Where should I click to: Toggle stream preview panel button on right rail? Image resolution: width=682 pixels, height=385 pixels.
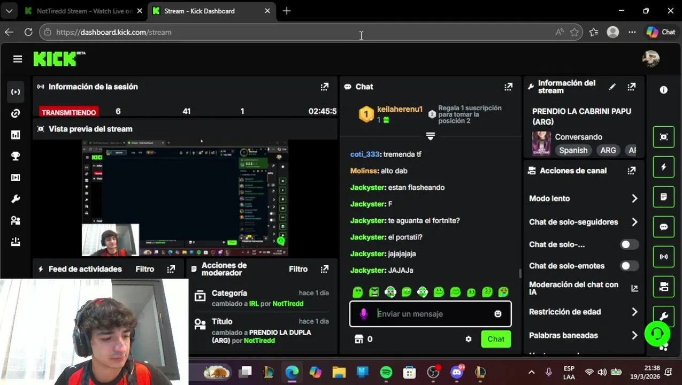pyautogui.click(x=664, y=137)
